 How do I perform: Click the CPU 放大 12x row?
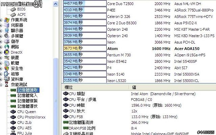[139, 111]
